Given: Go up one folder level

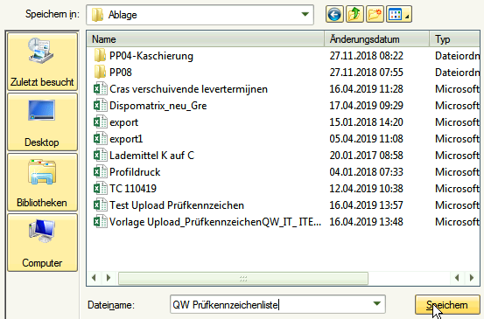Looking at the screenshot, I should [x=354, y=14].
